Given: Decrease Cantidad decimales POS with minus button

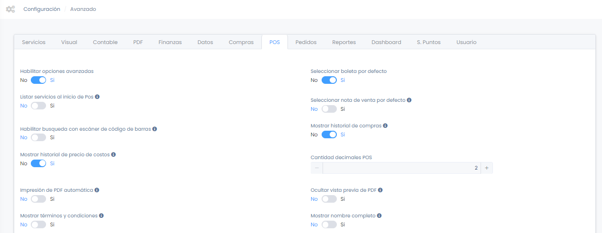Looking at the screenshot, I should (317, 168).
